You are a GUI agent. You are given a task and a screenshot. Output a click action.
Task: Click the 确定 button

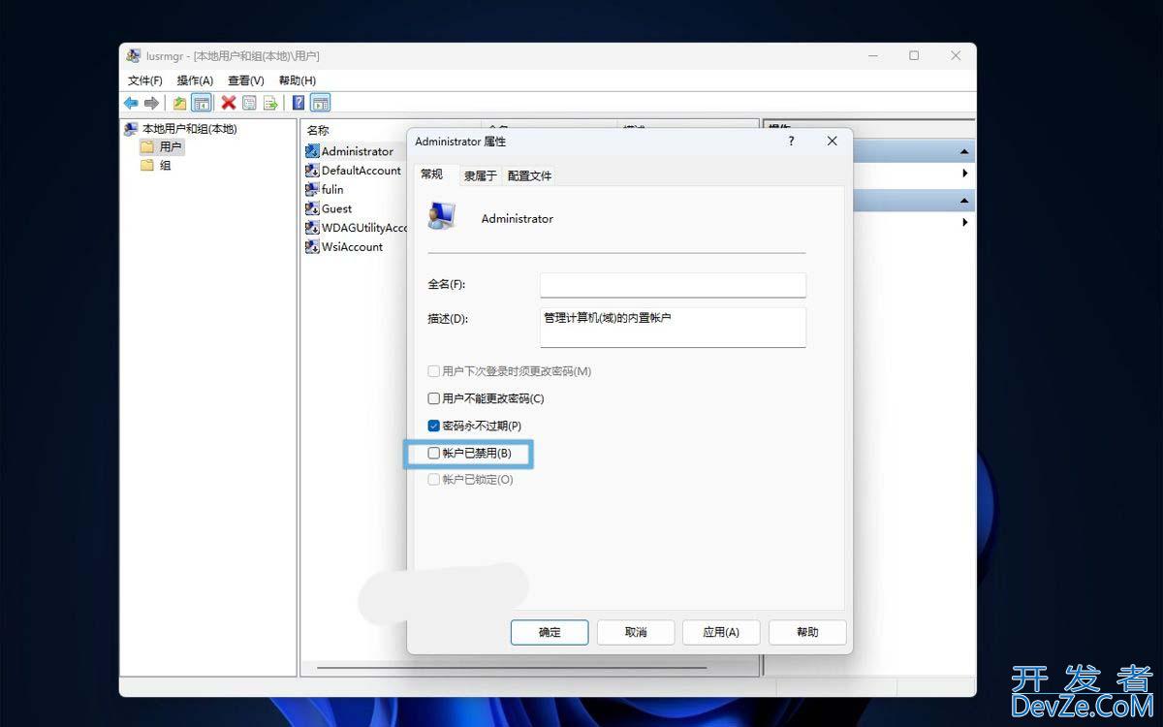click(x=550, y=632)
